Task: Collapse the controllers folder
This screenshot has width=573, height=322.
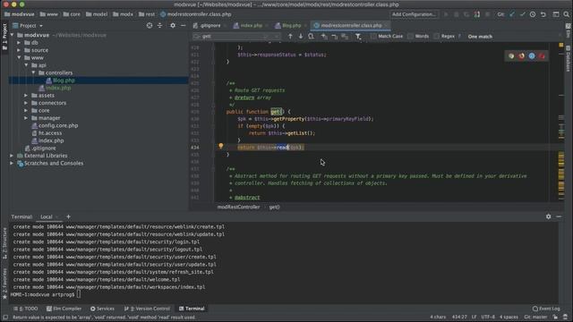Action: pos(34,72)
